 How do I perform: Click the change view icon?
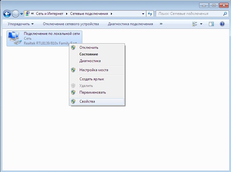point(195,24)
